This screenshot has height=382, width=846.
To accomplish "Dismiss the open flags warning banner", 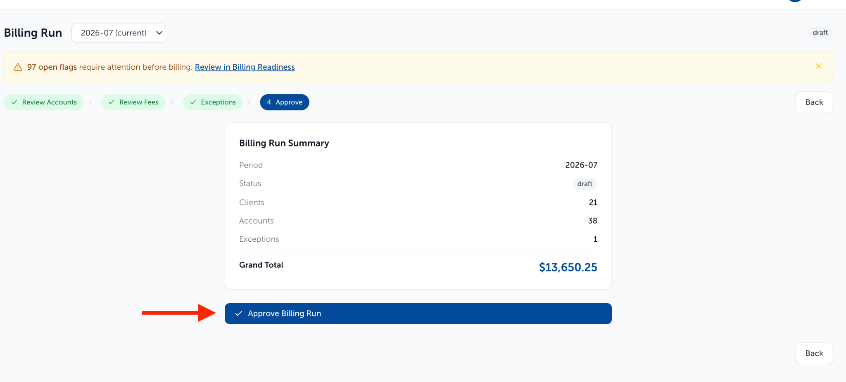I will 818,66.
